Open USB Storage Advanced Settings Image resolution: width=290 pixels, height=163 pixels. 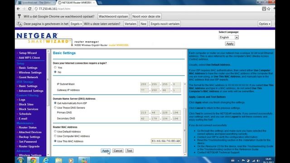click(x=31, y=91)
